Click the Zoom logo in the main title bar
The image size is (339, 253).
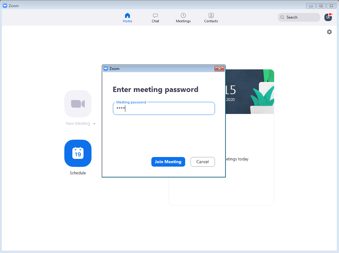coord(5,6)
